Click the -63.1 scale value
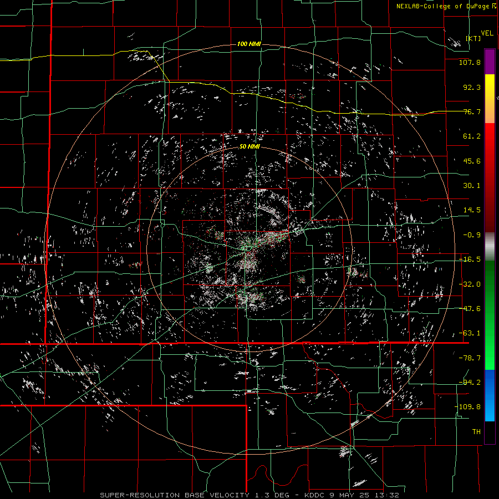The height and width of the screenshot is (499, 499). [x=470, y=333]
